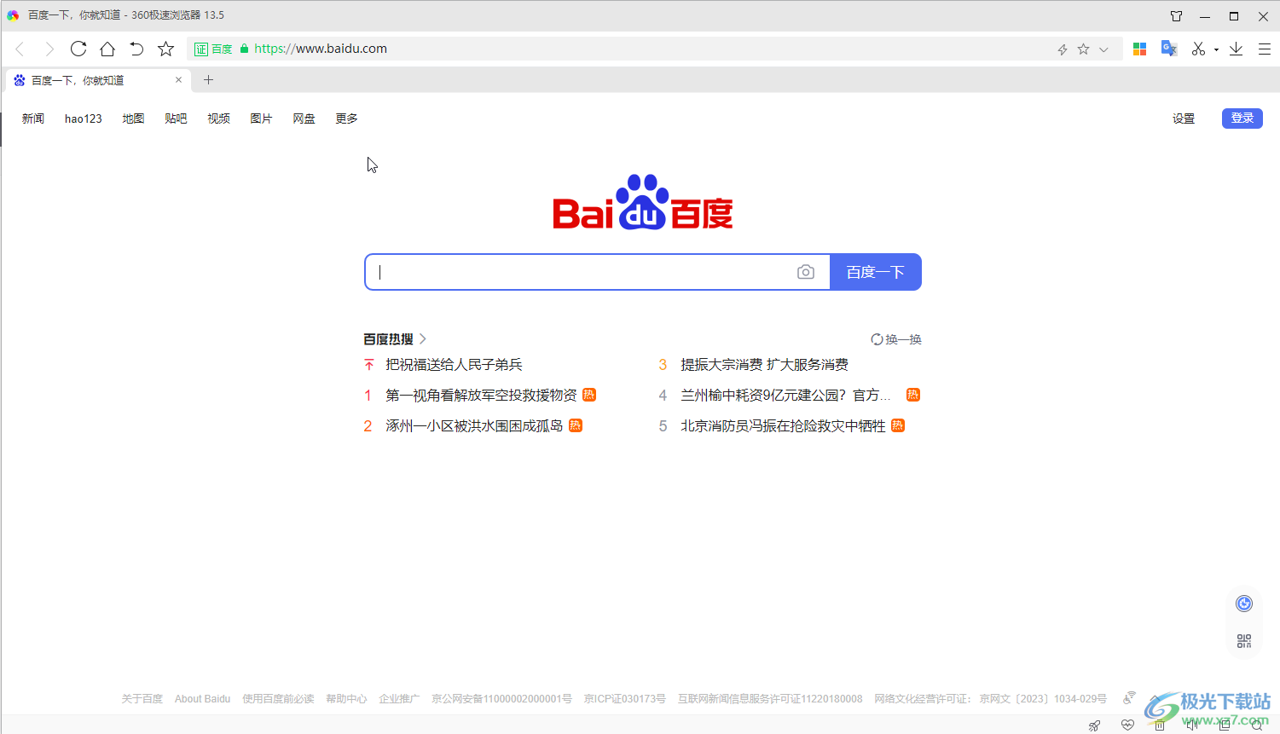This screenshot has width=1280, height=734.
Task: Click the accessibility wheelchair icon in footer
Action: (x=1129, y=698)
